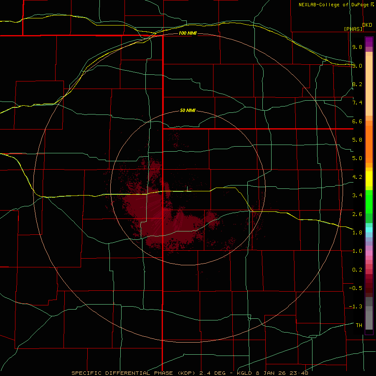Screen dimensions: 376x376
Task: Click the 0.2 scale value
Action: pos(357,270)
